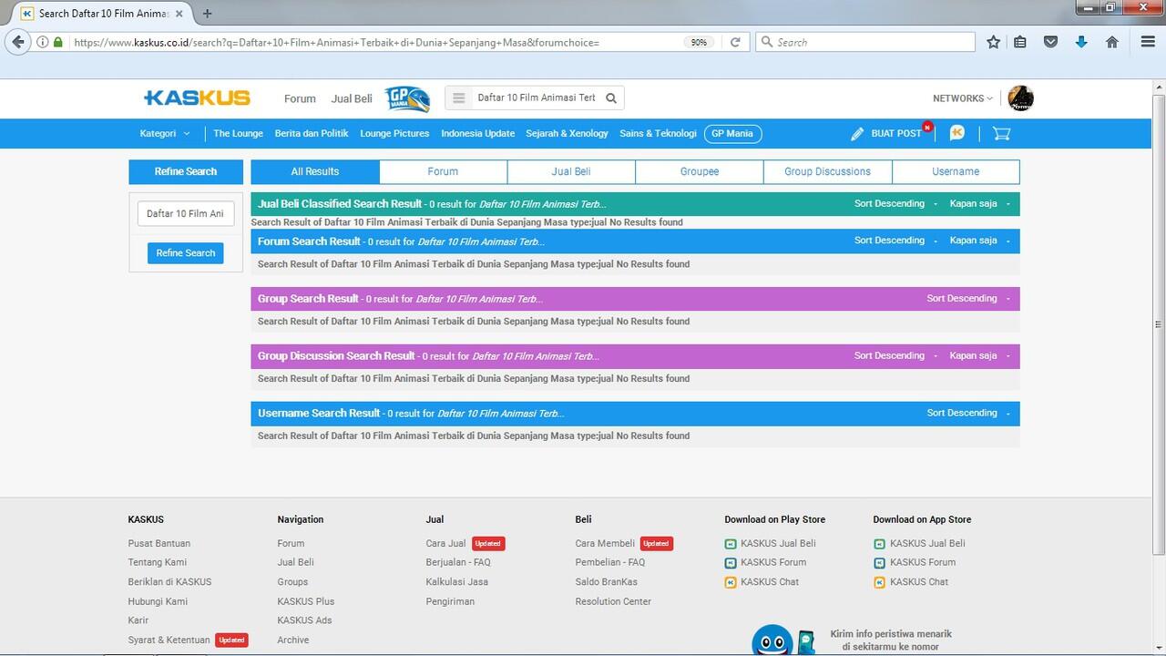Viewport: 1166px width, 656px height.
Task: Open Sort Descending in Group Discussion bar
Action: 895,355
